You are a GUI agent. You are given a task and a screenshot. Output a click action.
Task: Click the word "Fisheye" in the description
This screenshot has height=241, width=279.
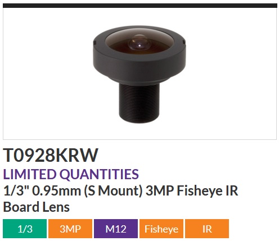click(x=196, y=191)
